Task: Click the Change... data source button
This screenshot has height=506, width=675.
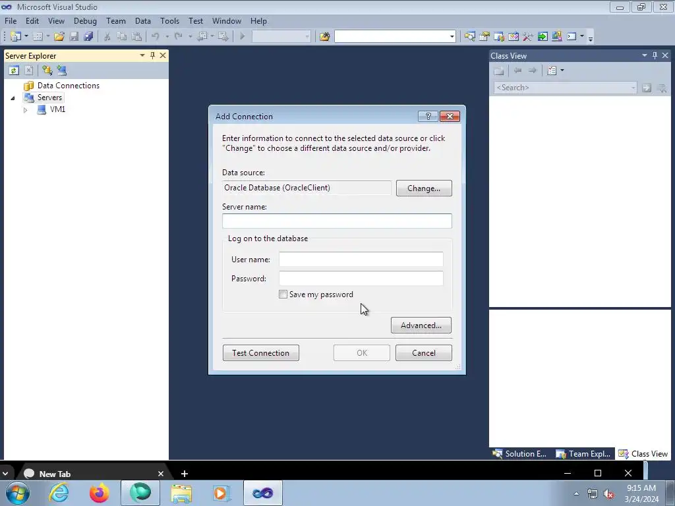Action: [424, 188]
